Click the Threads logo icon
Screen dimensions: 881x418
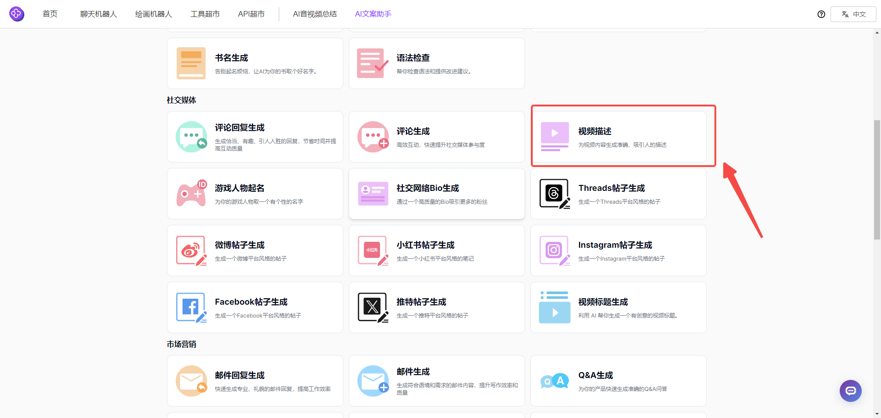coord(555,194)
